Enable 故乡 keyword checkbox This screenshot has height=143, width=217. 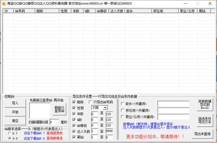pyautogui.click(x=123, y=104)
